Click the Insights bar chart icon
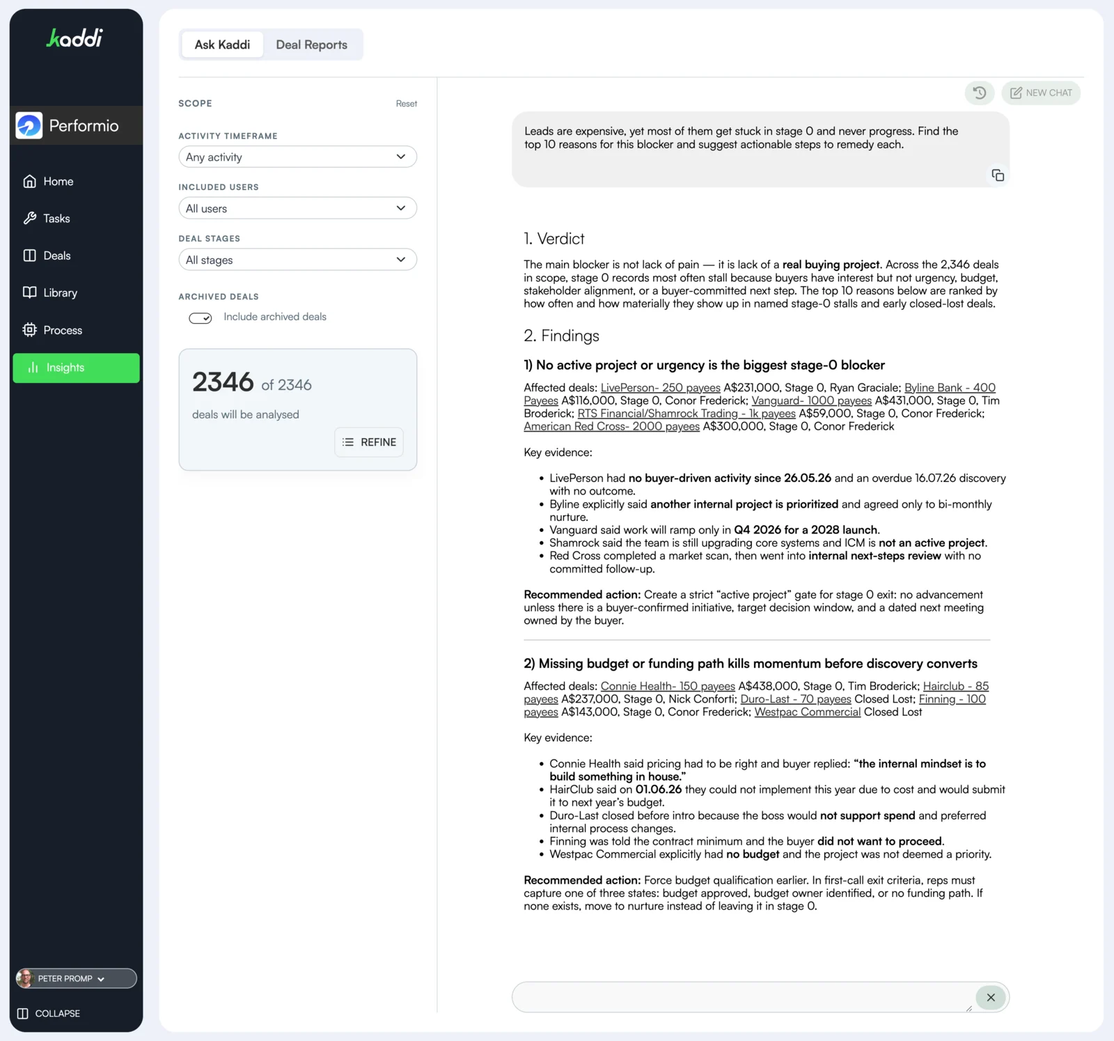The image size is (1114, 1041). click(33, 368)
